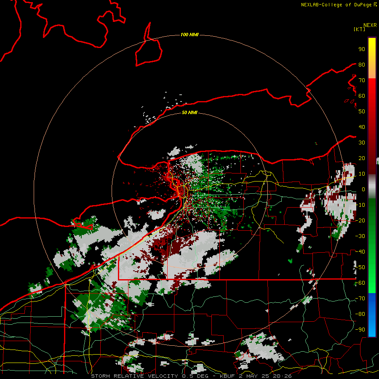Click the STORM RELATIVE VELOCITY caption text
The width and height of the screenshot is (379, 379).
click(x=134, y=376)
